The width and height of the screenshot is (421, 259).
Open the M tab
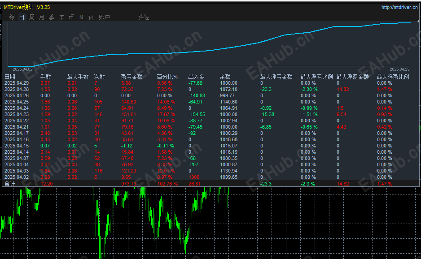coord(81,17)
